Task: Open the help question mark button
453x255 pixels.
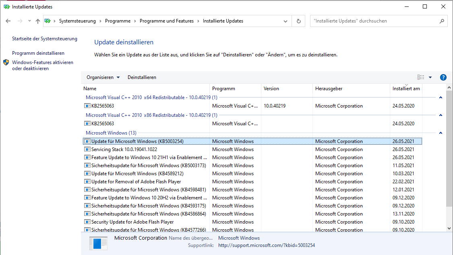Action: coord(443,77)
